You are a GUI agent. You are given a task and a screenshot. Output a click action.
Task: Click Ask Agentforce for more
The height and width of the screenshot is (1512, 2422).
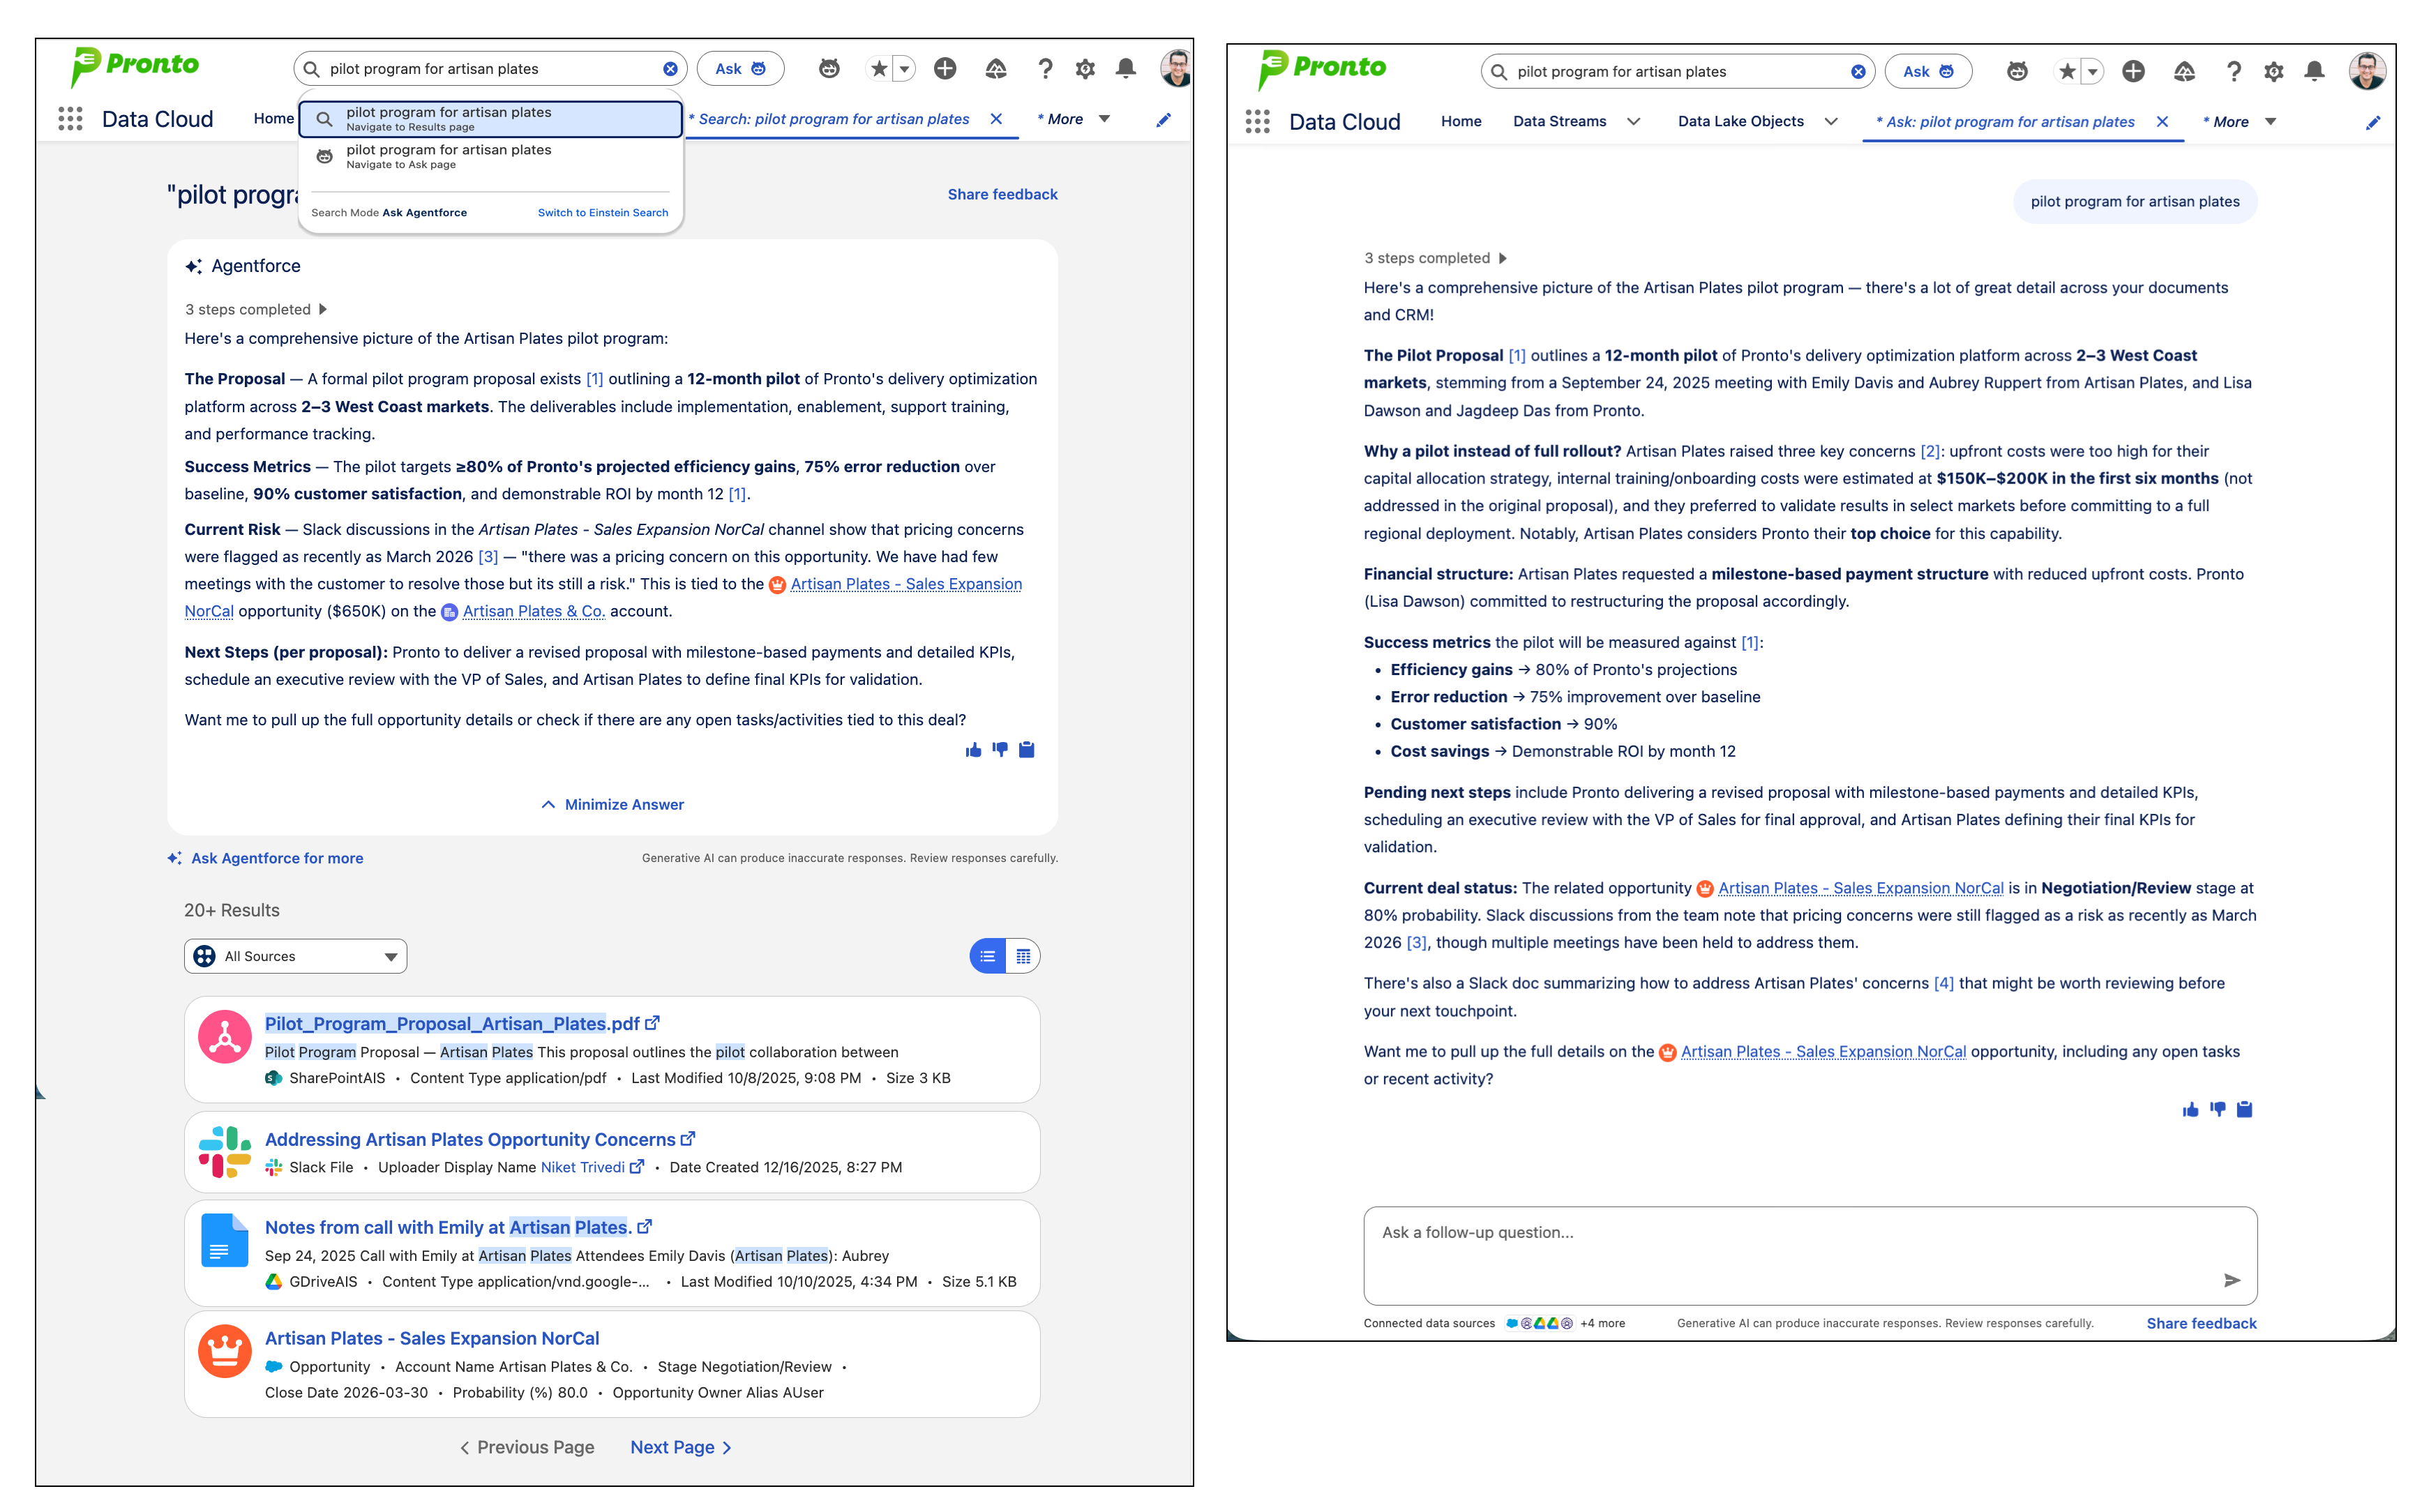point(266,859)
